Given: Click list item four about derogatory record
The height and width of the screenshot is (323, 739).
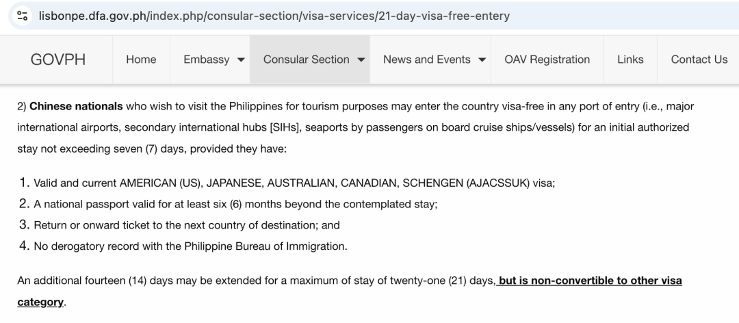Looking at the screenshot, I should 190,246.
